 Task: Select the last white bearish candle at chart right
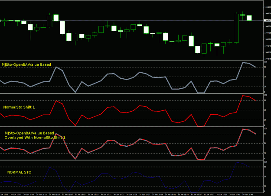(x=249, y=18)
